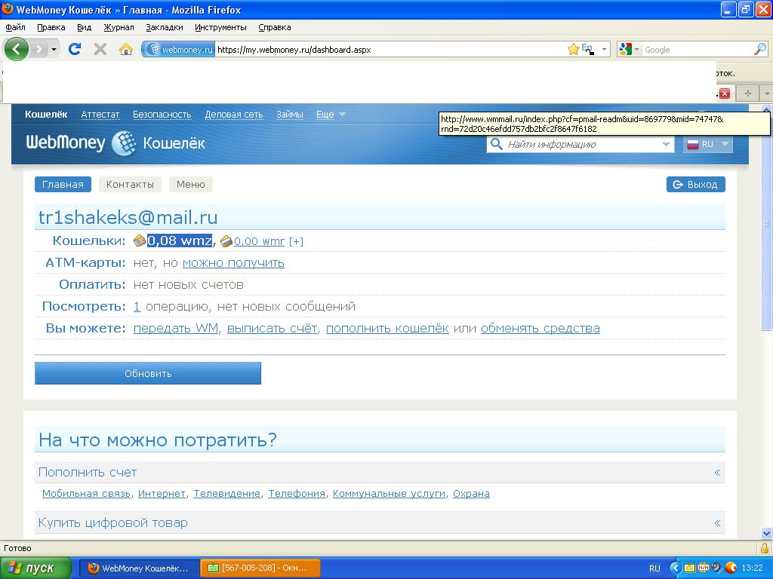Collapse the Пополнить счет section chevron
The height and width of the screenshot is (579, 773).
coord(717,473)
